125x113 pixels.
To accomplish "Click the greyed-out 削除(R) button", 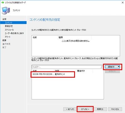I will coord(112,71).
